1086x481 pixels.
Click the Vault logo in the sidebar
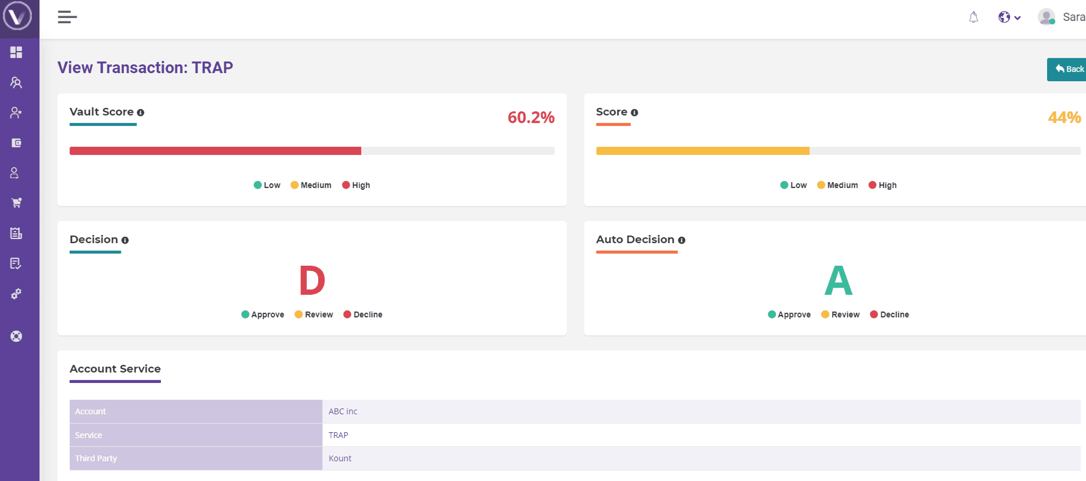coord(17,16)
